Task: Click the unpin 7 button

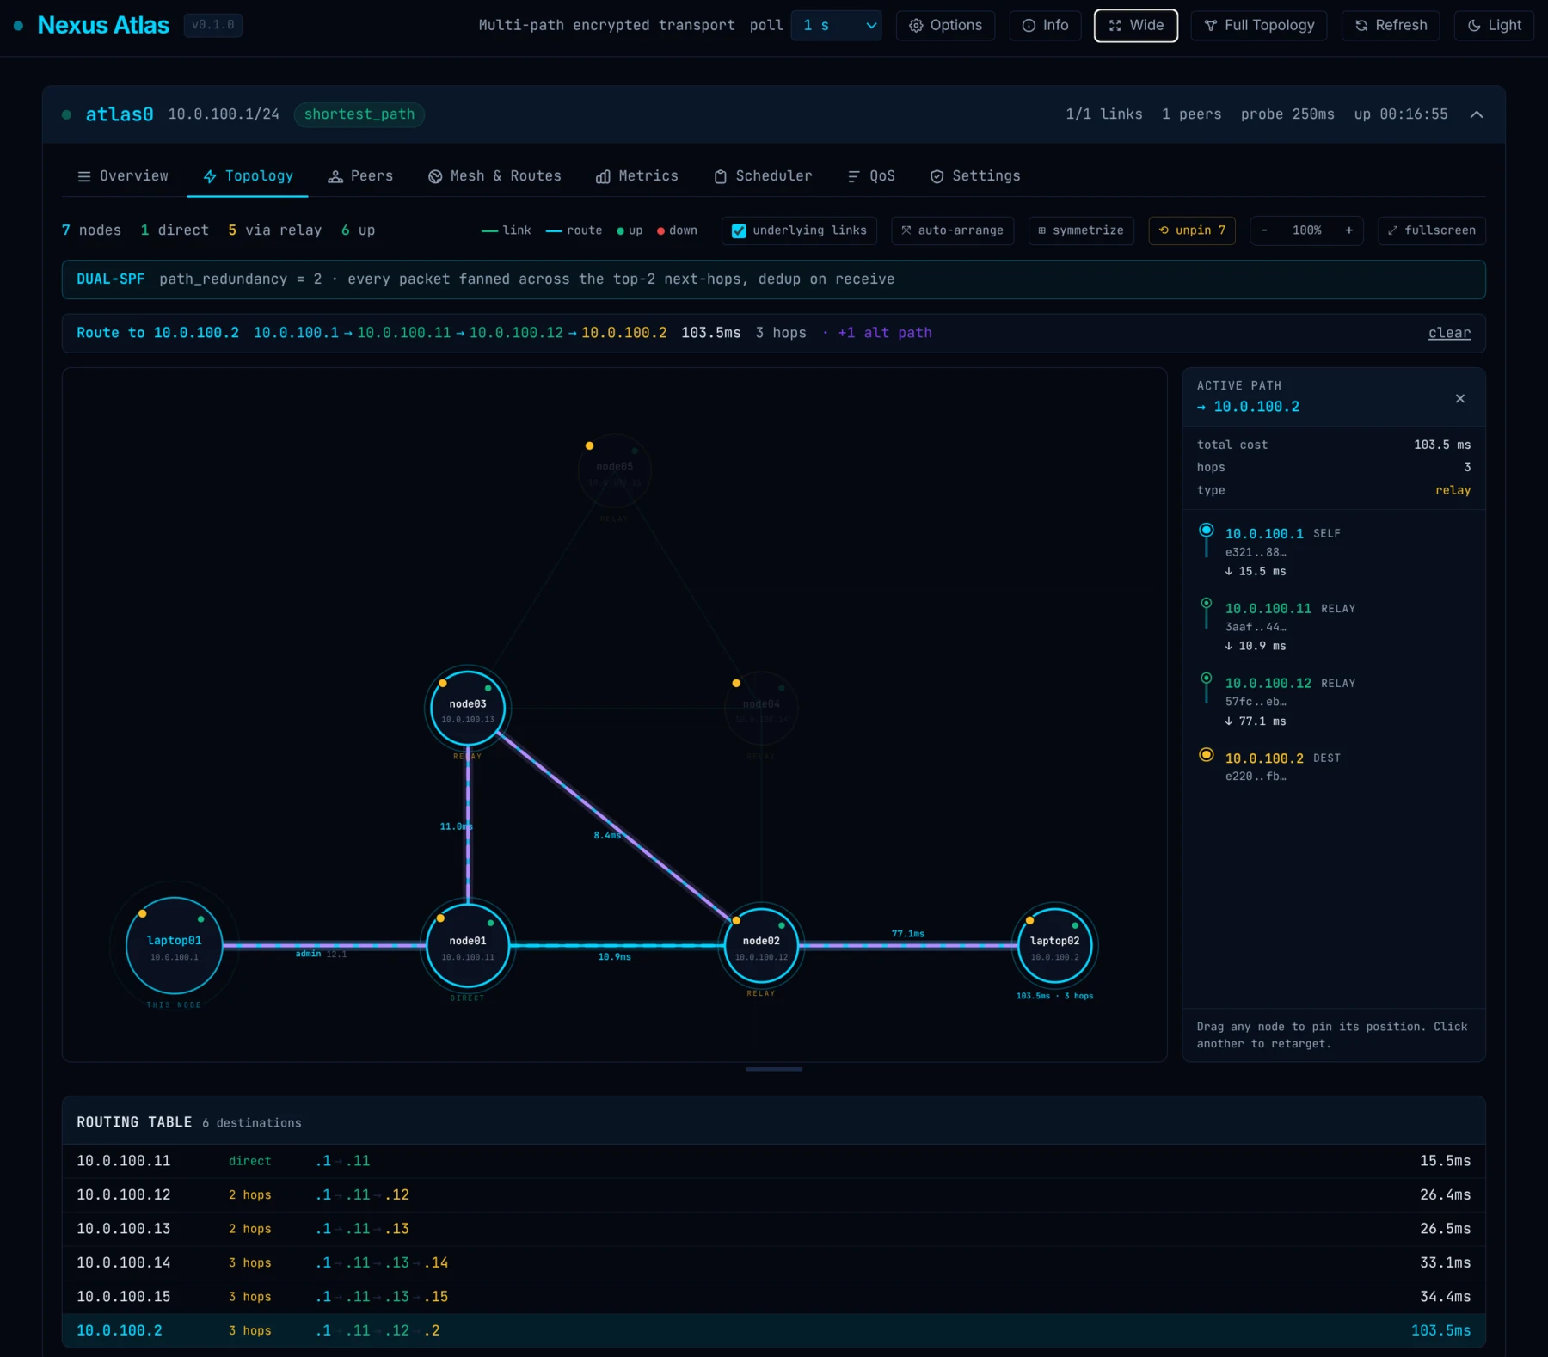Action: coord(1192,230)
